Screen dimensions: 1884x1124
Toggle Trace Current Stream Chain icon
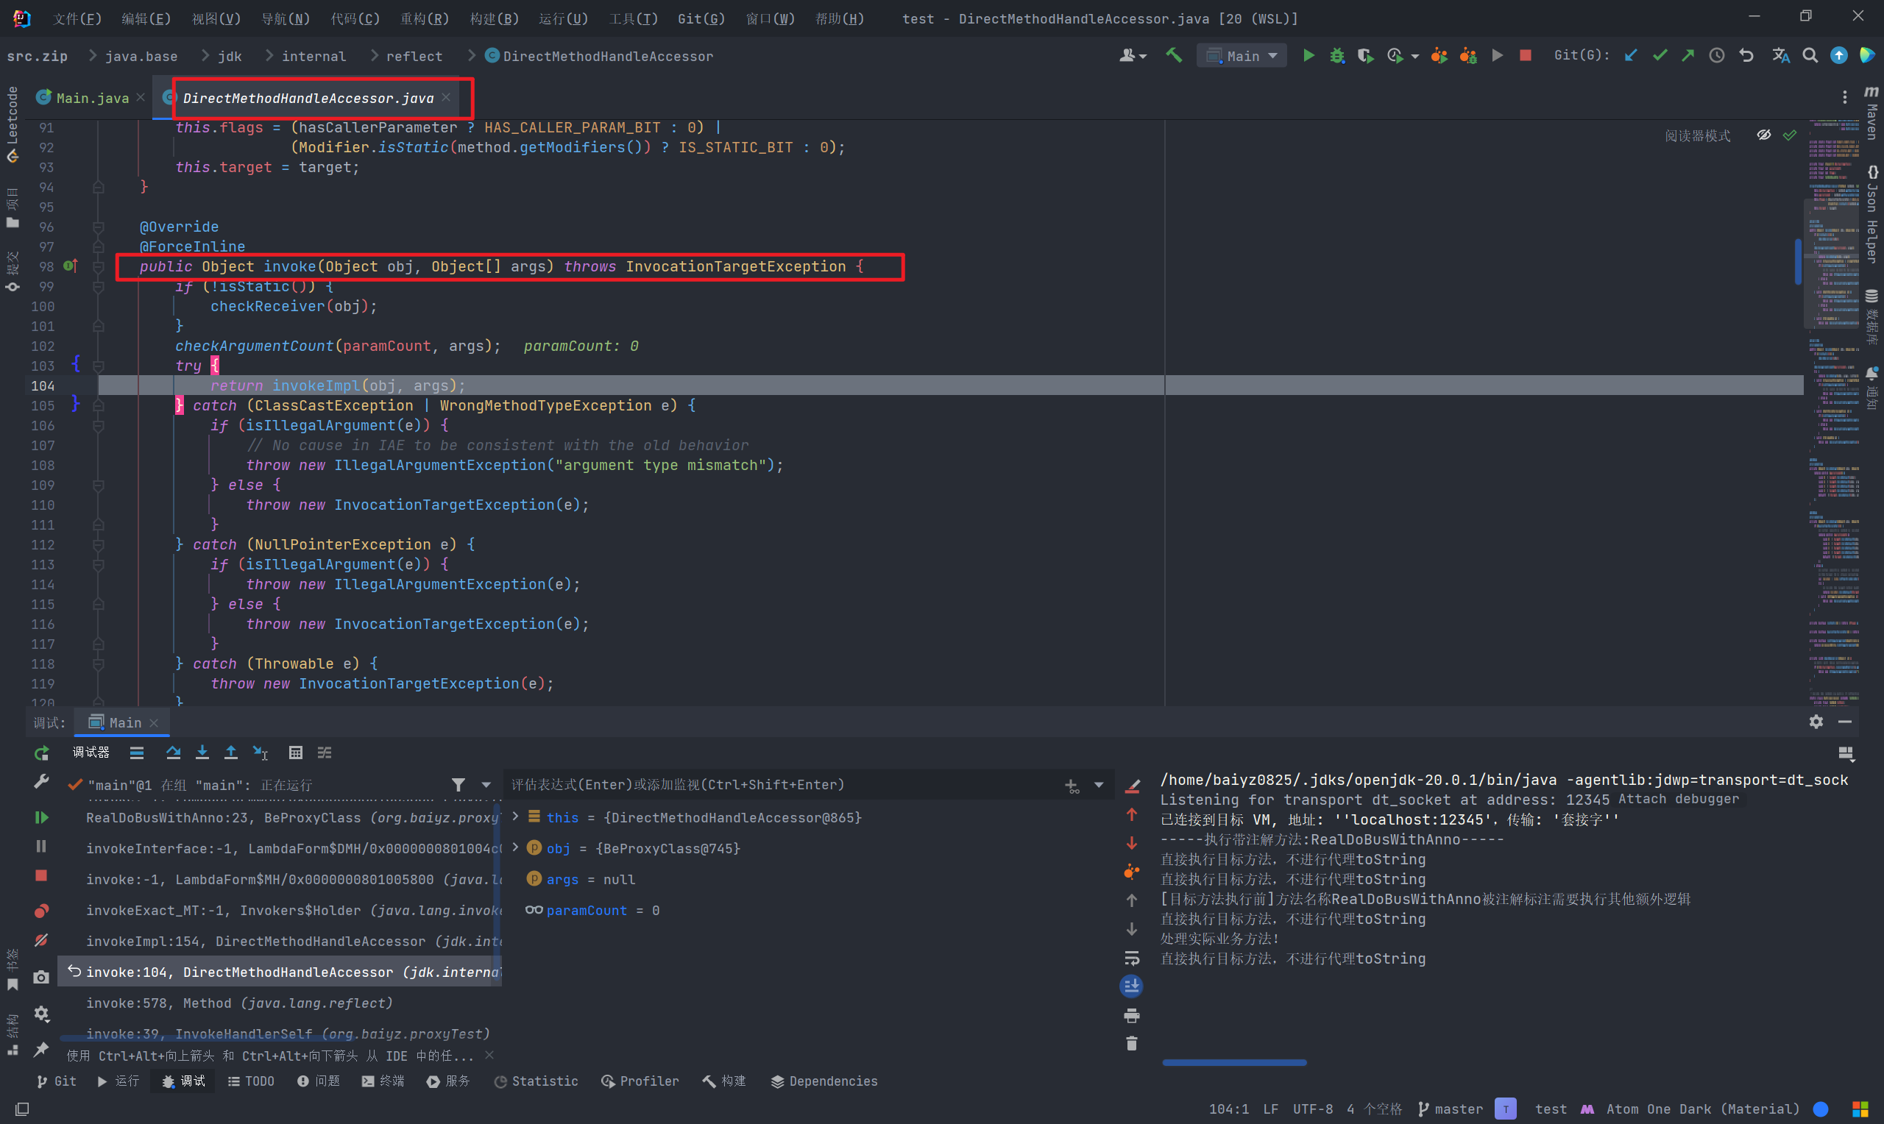coord(325,752)
